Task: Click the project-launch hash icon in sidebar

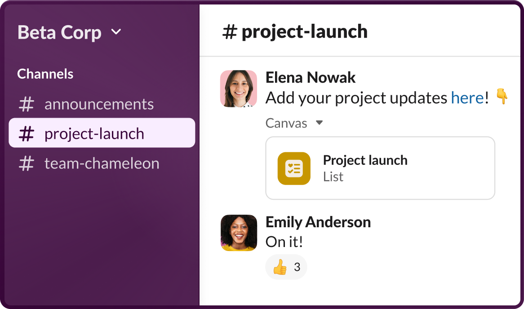Action: click(x=27, y=133)
